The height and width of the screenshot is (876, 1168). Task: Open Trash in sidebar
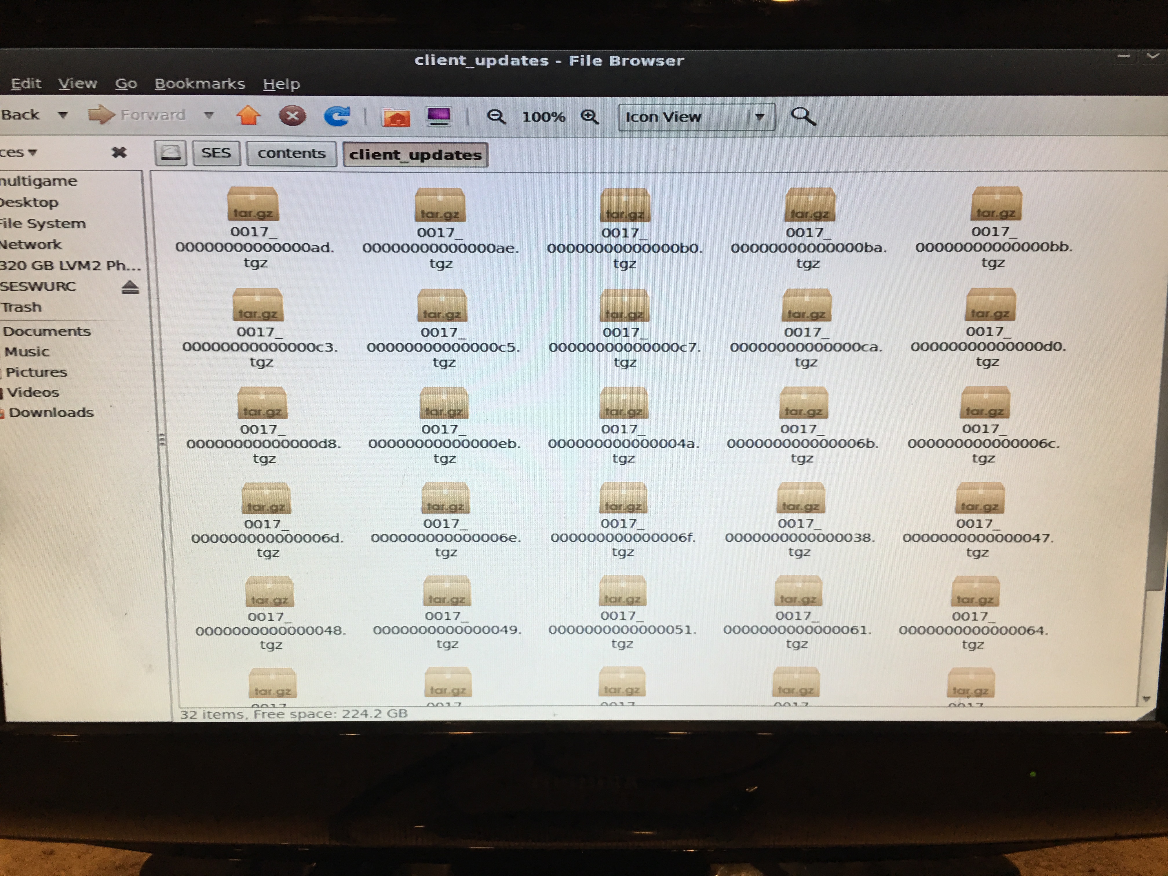[21, 307]
